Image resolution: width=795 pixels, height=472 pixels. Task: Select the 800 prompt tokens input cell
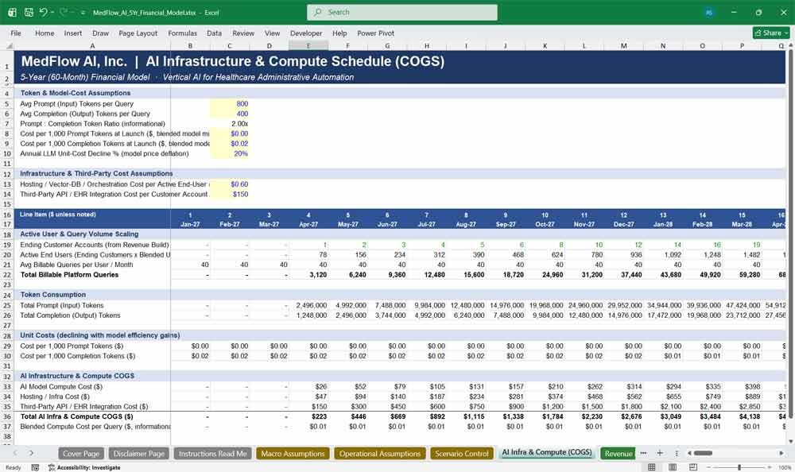229,104
